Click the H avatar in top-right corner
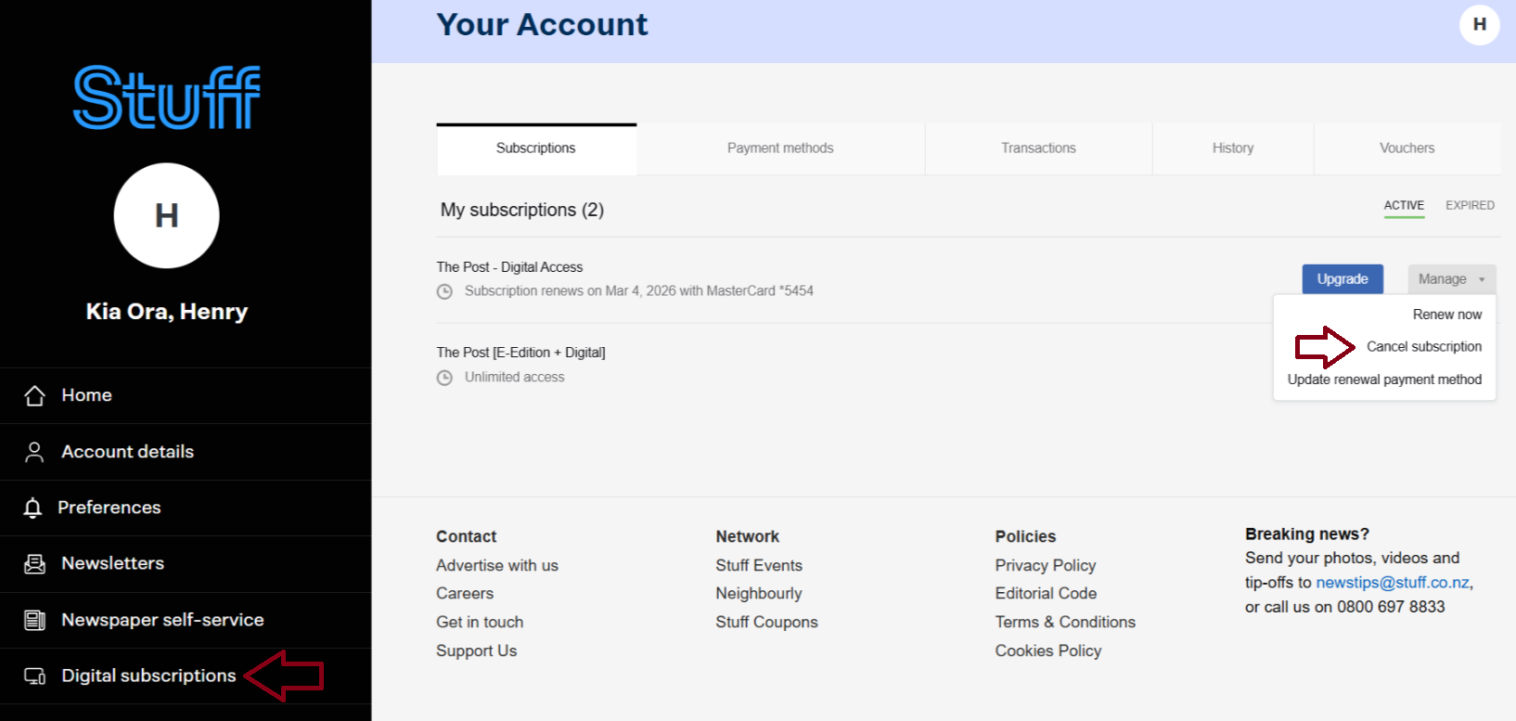Viewport: 1516px width, 721px height. coord(1479,25)
